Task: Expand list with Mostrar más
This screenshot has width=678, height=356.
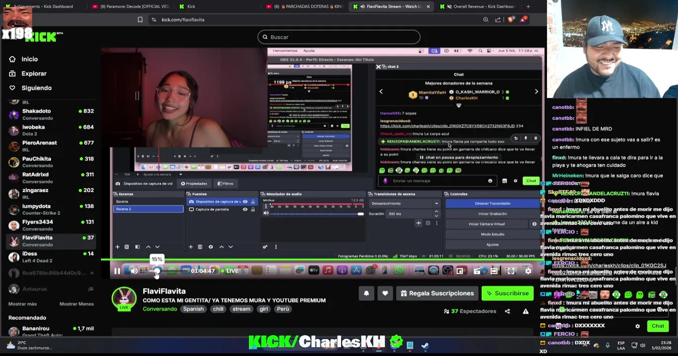Action: [x=22, y=304]
